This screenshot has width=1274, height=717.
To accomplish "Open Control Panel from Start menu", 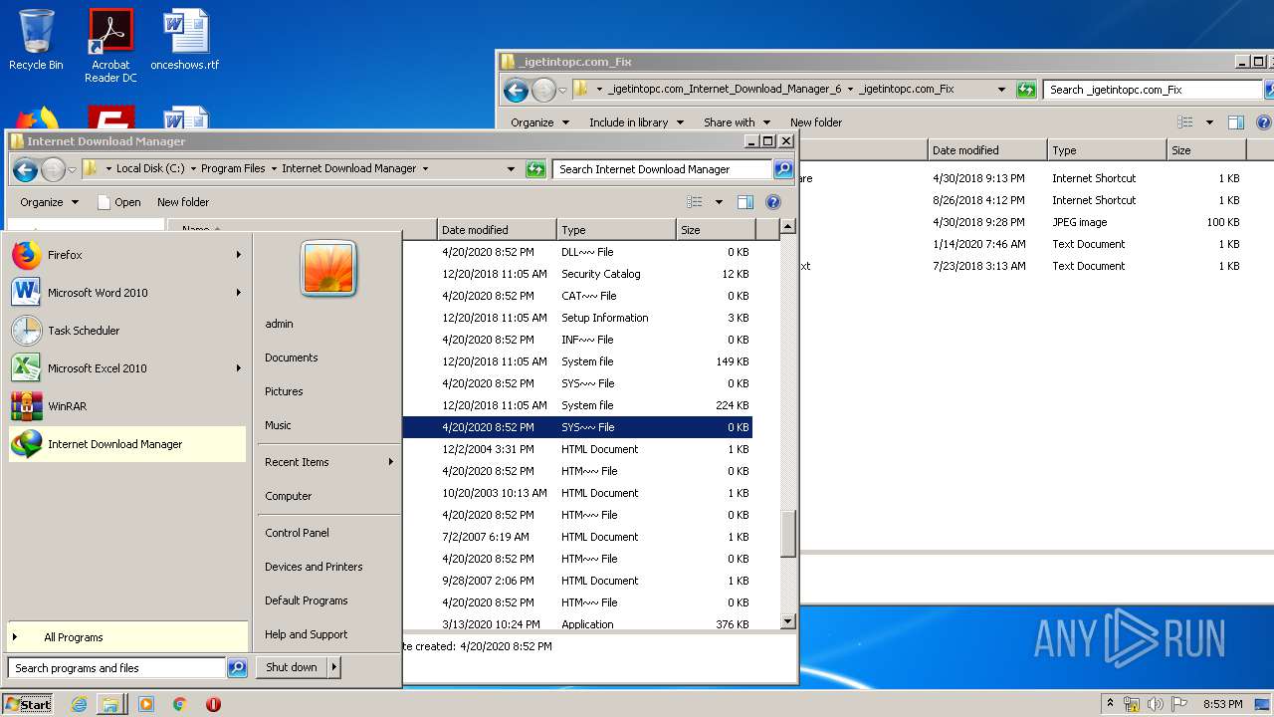I will pyautogui.click(x=297, y=533).
